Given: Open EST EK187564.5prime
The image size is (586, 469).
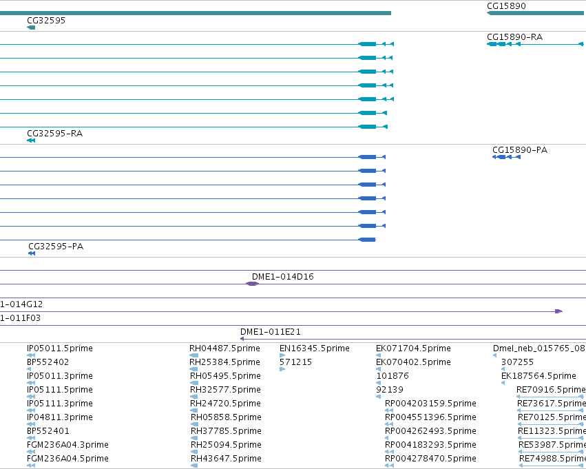Looking at the screenshot, I should click(538, 376).
